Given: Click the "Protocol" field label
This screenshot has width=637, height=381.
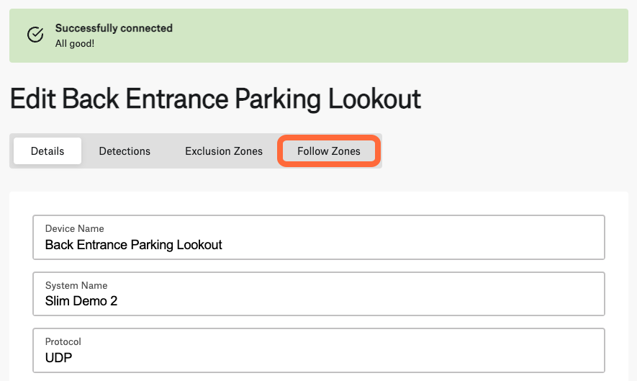Looking at the screenshot, I should 63,341.
